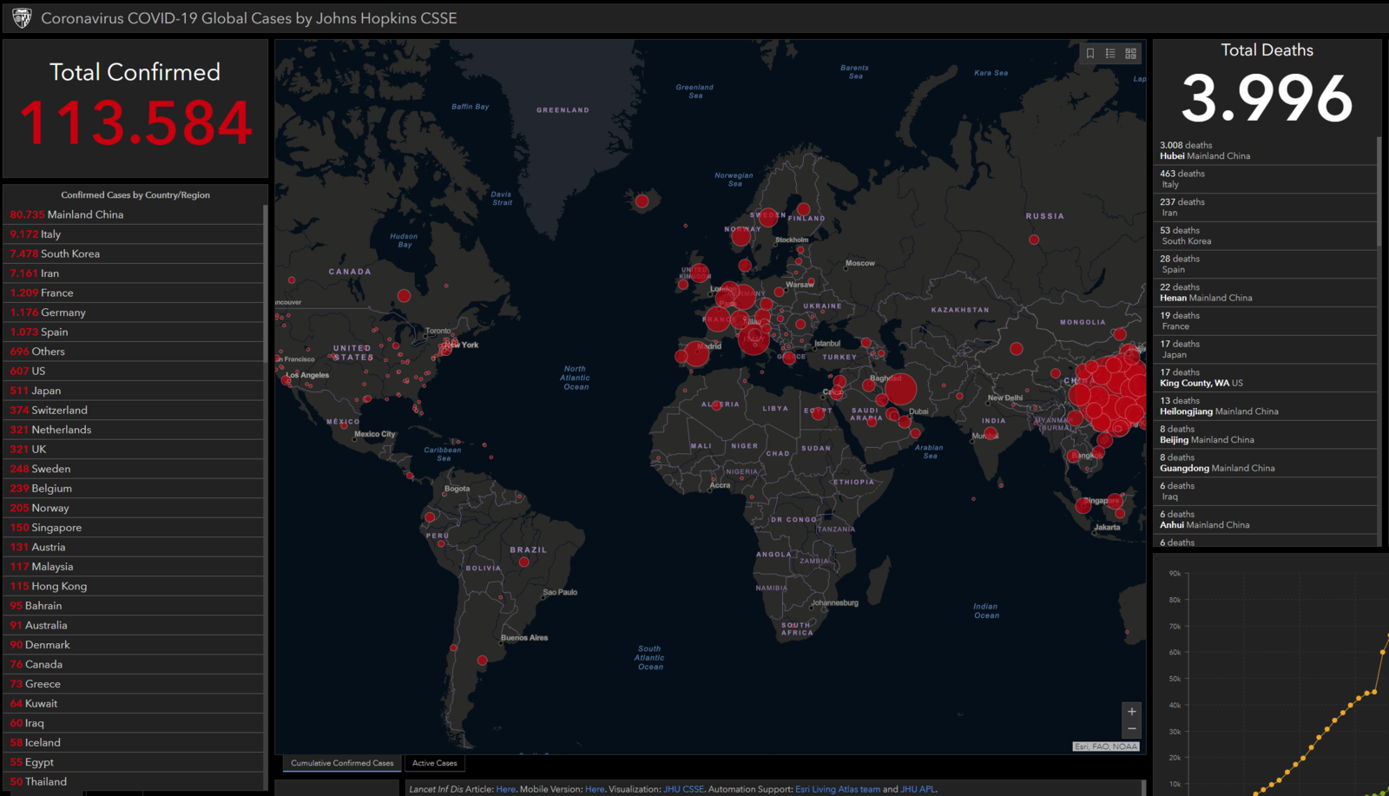Select Hong Kong row in the list

pos(133,586)
